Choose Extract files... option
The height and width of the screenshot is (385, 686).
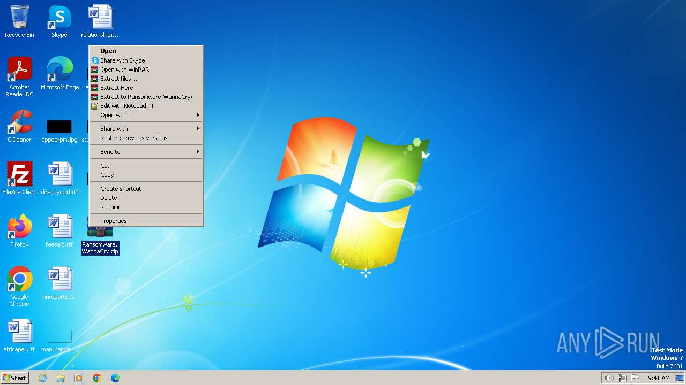[x=146, y=79]
